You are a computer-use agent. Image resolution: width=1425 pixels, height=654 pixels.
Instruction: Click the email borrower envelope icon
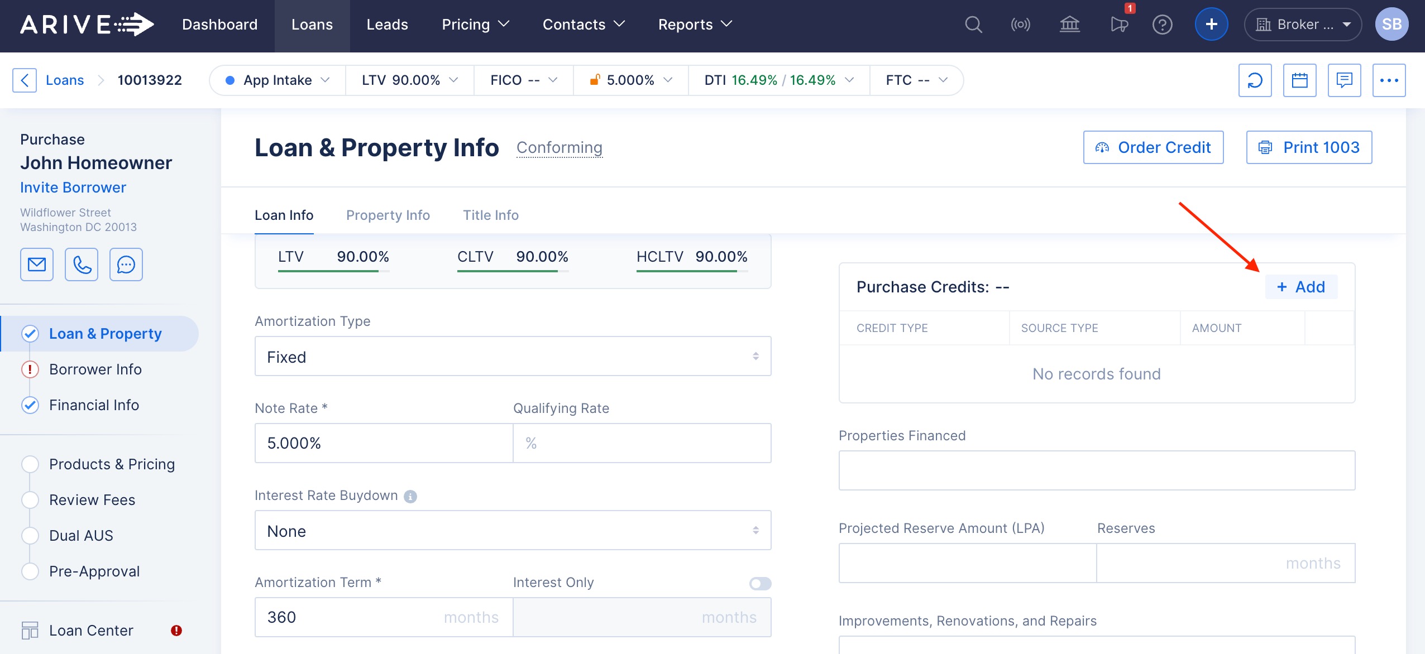pos(37,265)
